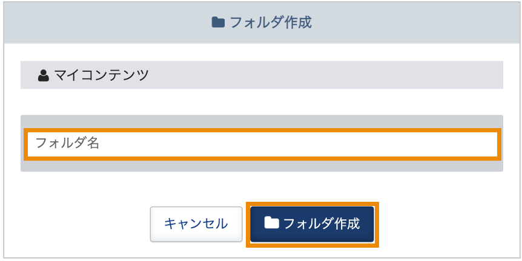Click the white folder icon on create button

pos(272,223)
